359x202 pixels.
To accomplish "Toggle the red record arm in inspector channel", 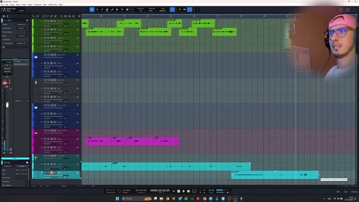I will click(x=4, y=83).
